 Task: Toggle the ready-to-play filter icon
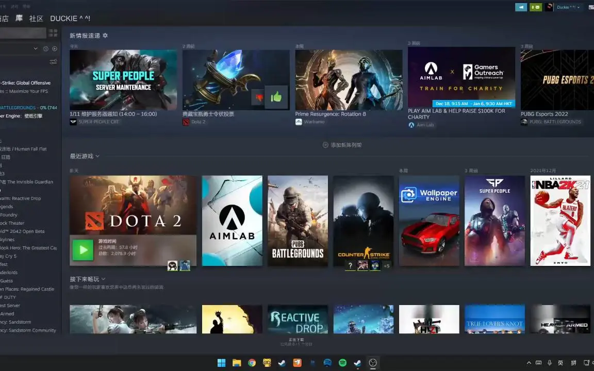point(55,49)
